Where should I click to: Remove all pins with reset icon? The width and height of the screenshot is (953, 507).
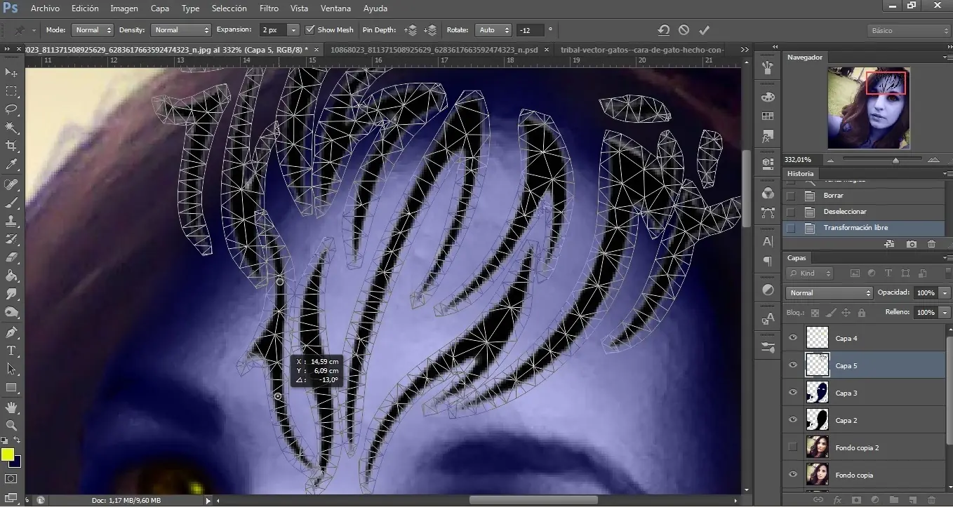point(663,30)
